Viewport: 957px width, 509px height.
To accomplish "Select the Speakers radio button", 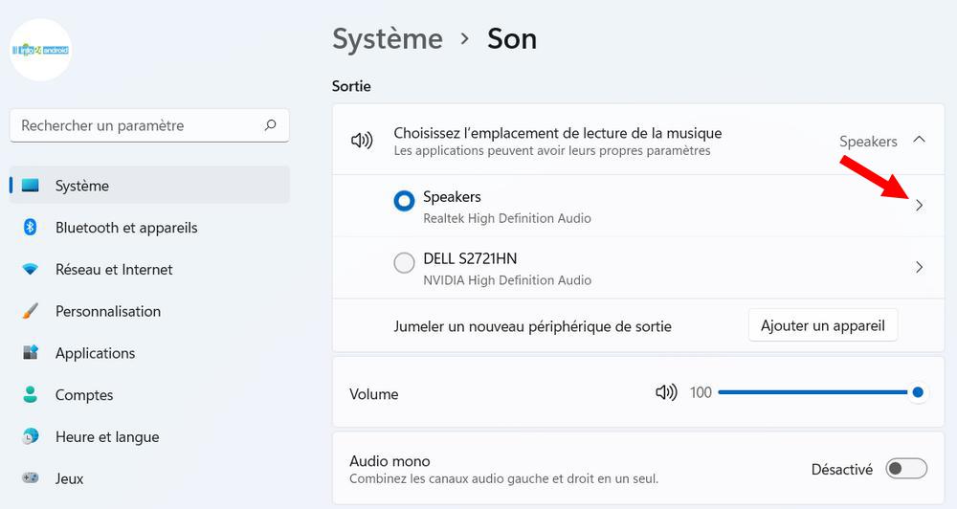I will point(404,201).
